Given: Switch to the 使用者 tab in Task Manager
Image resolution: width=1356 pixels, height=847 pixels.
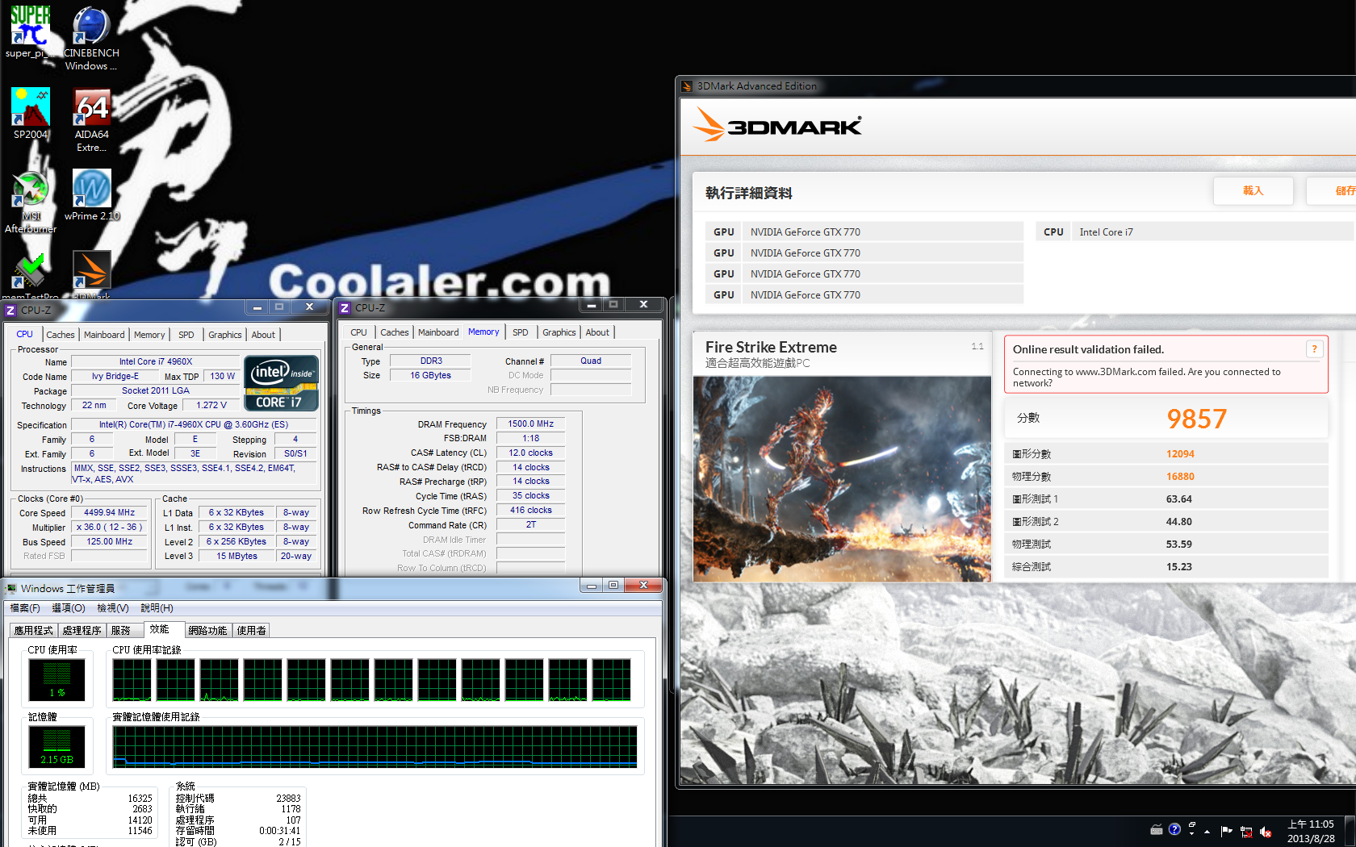Looking at the screenshot, I should coord(252,631).
